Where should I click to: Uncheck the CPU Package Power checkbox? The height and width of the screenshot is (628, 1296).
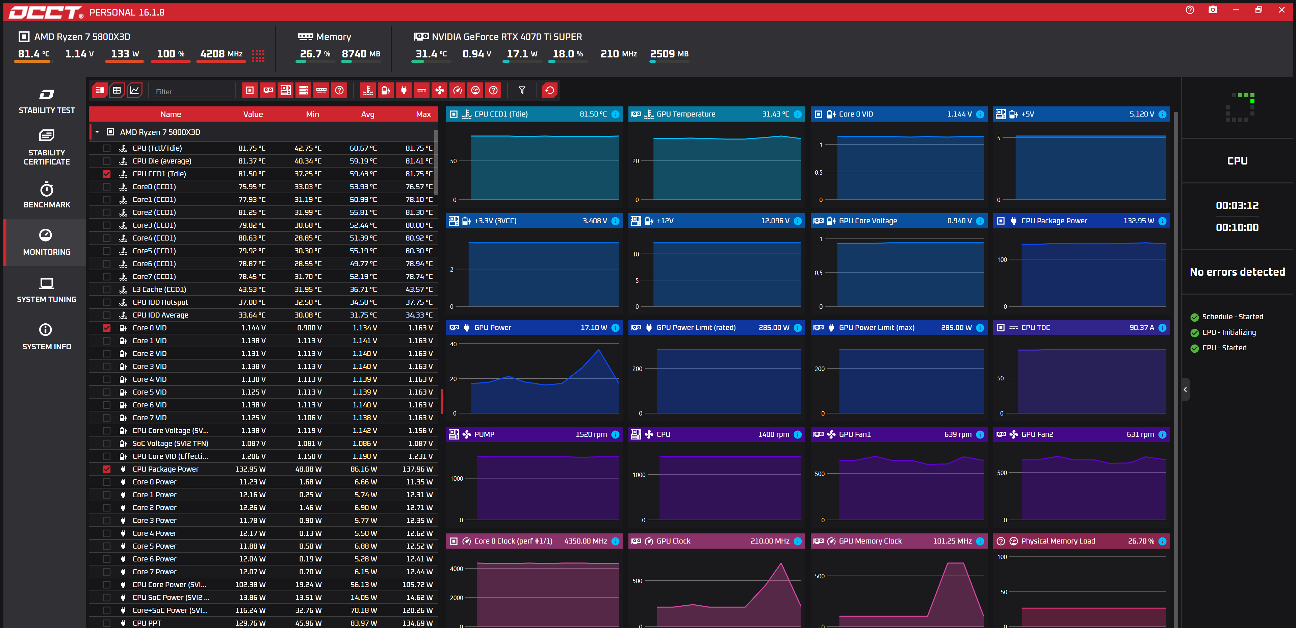[x=107, y=469]
